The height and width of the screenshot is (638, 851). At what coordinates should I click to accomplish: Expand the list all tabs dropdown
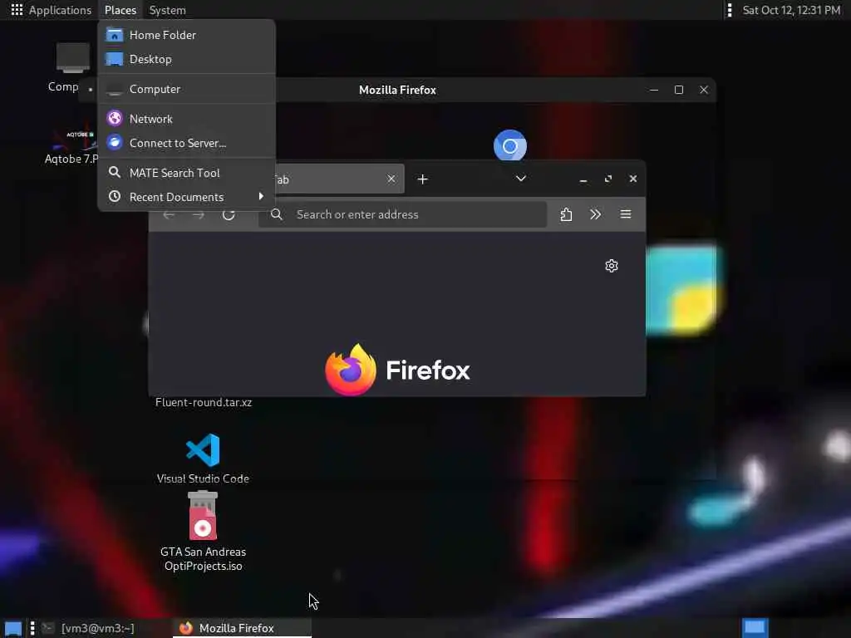tap(521, 179)
